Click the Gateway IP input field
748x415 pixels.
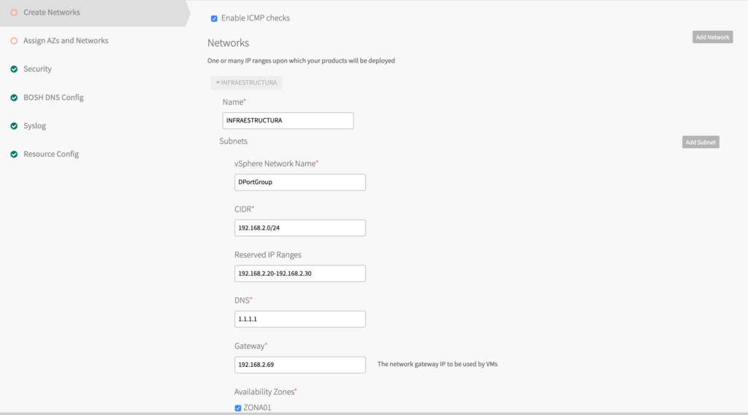[299, 365]
